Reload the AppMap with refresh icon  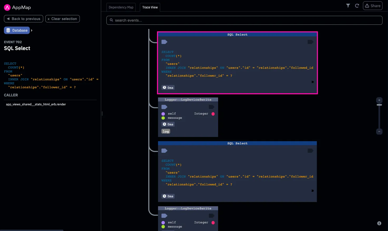click(x=357, y=6)
